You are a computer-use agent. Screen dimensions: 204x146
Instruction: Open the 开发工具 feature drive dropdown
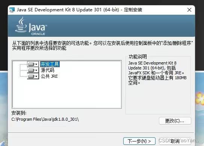[33, 64]
